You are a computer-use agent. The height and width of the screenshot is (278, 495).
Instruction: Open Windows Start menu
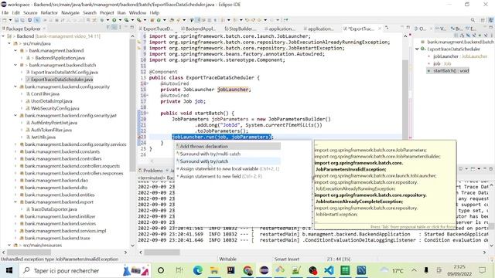point(9,270)
